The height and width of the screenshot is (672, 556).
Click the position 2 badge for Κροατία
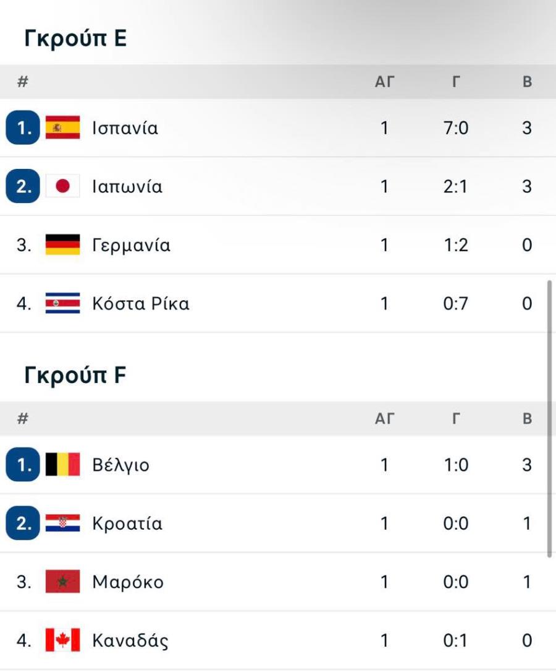(x=23, y=523)
